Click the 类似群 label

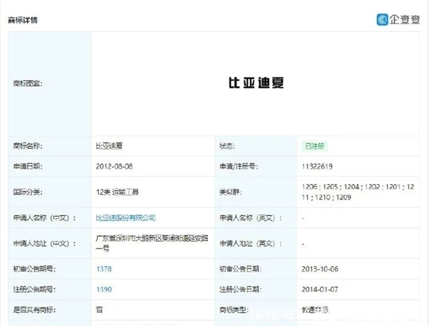point(230,192)
